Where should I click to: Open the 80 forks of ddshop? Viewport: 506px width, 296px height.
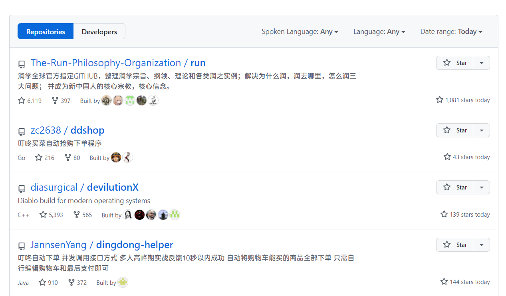coord(72,158)
